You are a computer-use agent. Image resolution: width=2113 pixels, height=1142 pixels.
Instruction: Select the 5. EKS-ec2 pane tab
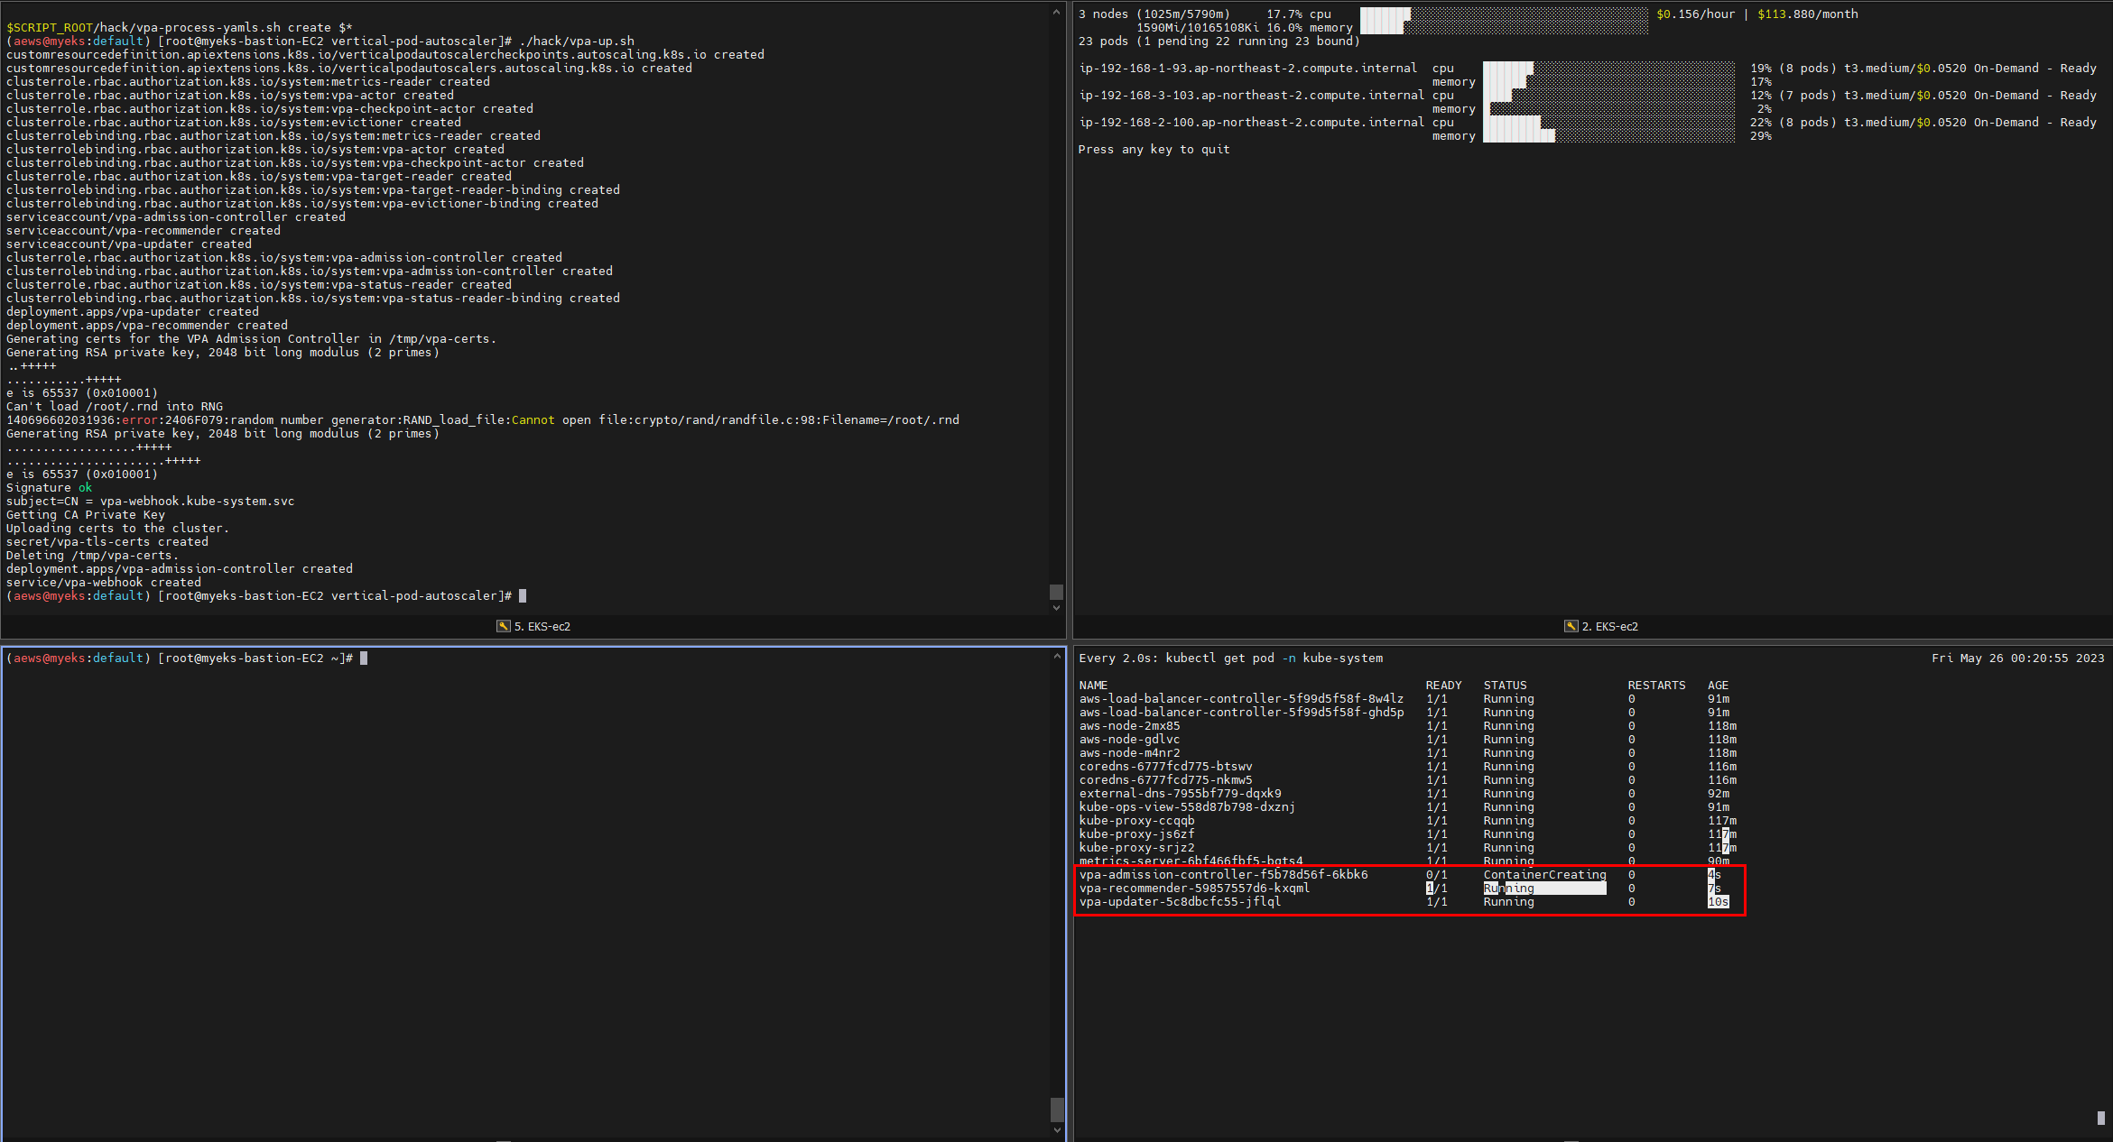(x=542, y=626)
